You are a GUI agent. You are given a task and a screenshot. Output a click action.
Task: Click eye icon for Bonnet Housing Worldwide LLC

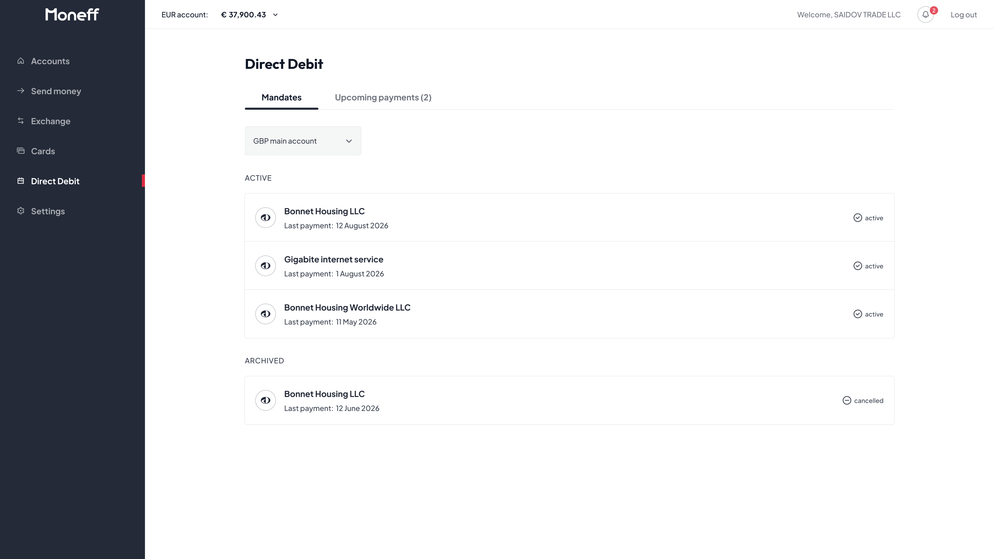[x=266, y=314]
